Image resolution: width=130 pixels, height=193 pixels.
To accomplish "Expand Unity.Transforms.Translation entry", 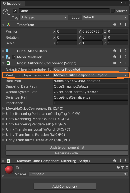I will [4, 140].
